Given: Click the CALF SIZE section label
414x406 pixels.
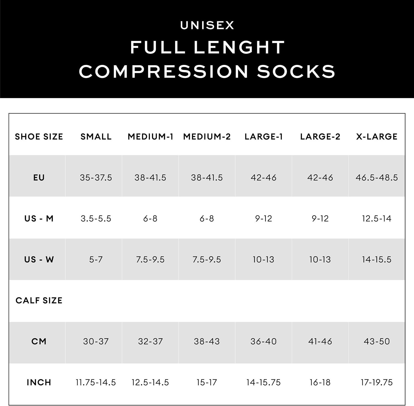Looking at the screenshot, I should 39,300.
